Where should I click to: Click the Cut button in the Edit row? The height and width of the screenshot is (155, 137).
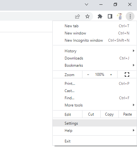tap(91, 114)
